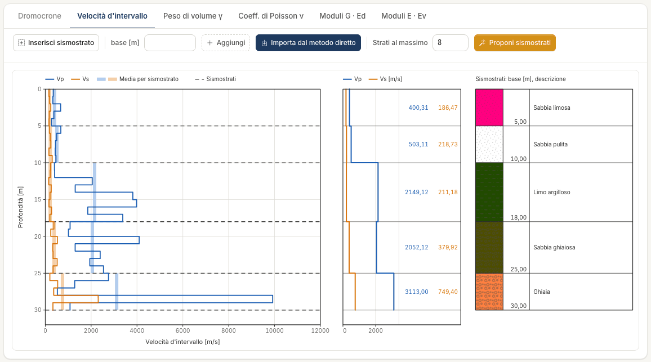
Task: Click the dotted Sabbia pulita pattern swatch
Action: 489,144
